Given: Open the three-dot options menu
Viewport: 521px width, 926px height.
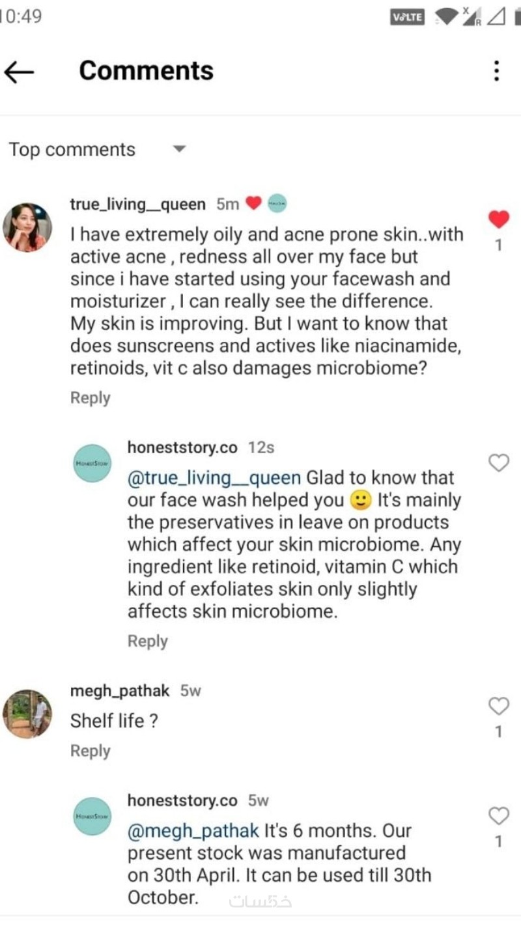Looking at the screenshot, I should click(497, 70).
